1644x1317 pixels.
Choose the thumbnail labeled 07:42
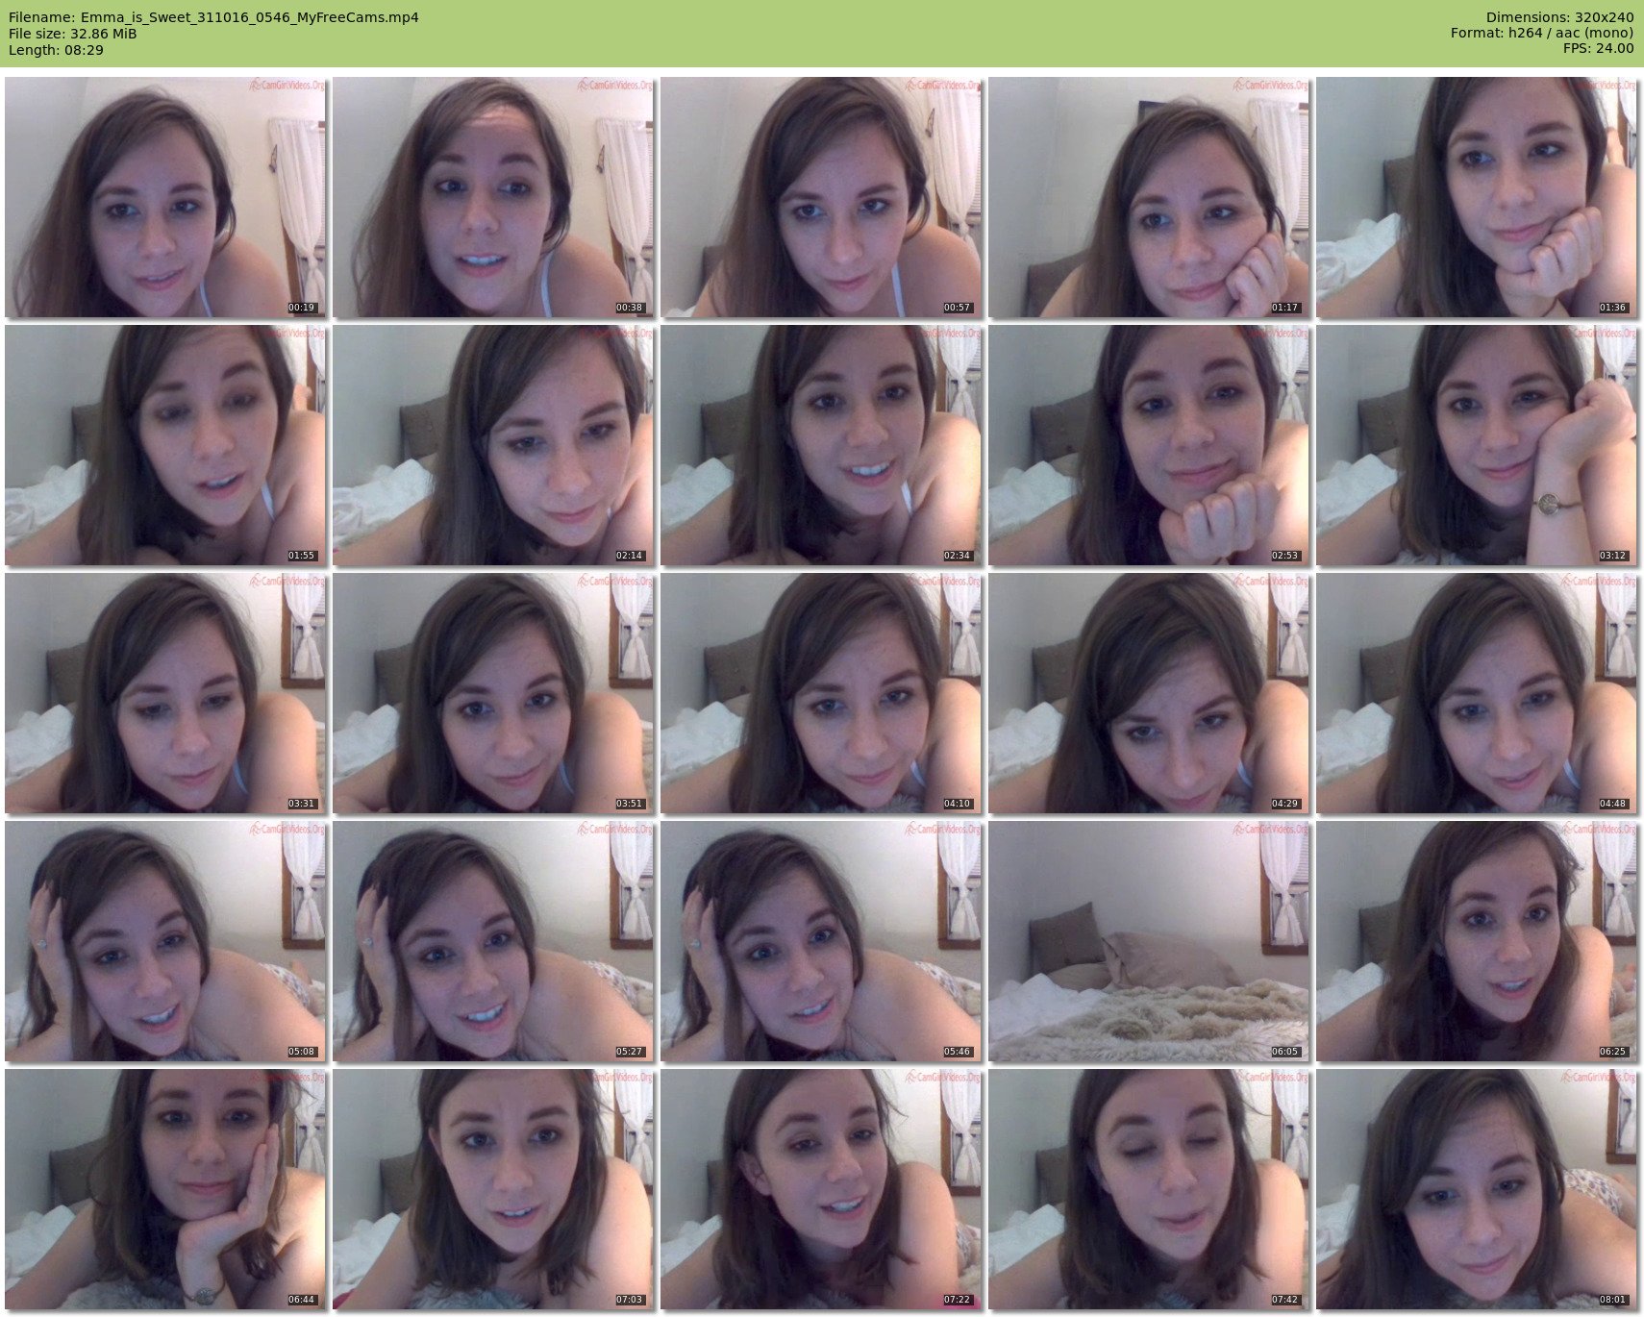[x=1149, y=1189]
